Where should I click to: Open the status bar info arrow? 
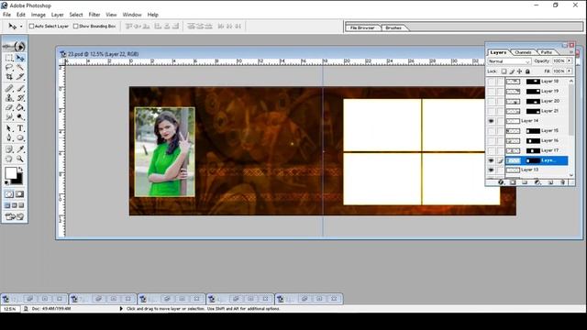pyautogui.click(x=121, y=309)
